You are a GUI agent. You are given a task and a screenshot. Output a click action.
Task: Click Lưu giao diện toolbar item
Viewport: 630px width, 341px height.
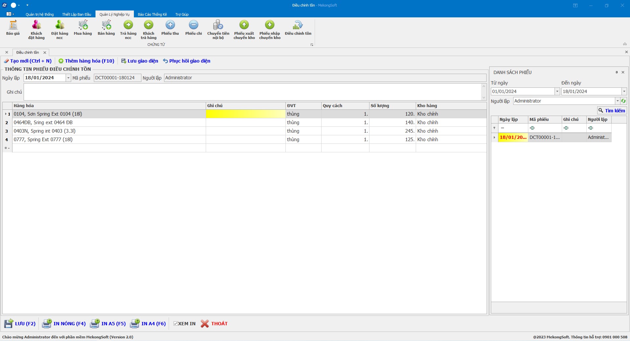tap(139, 61)
